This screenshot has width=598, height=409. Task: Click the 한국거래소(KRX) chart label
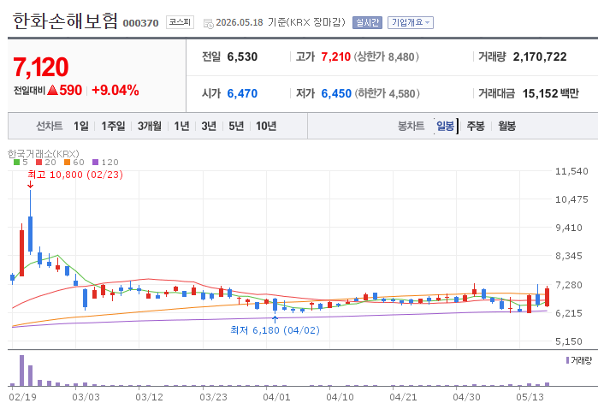pos(43,154)
